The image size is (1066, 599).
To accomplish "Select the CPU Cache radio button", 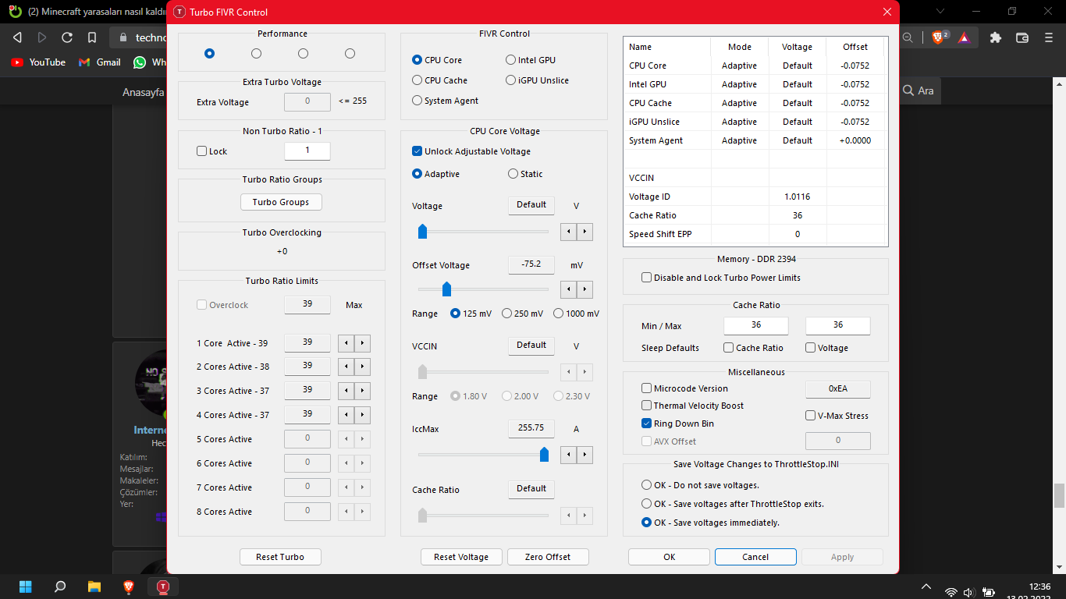I will (418, 80).
